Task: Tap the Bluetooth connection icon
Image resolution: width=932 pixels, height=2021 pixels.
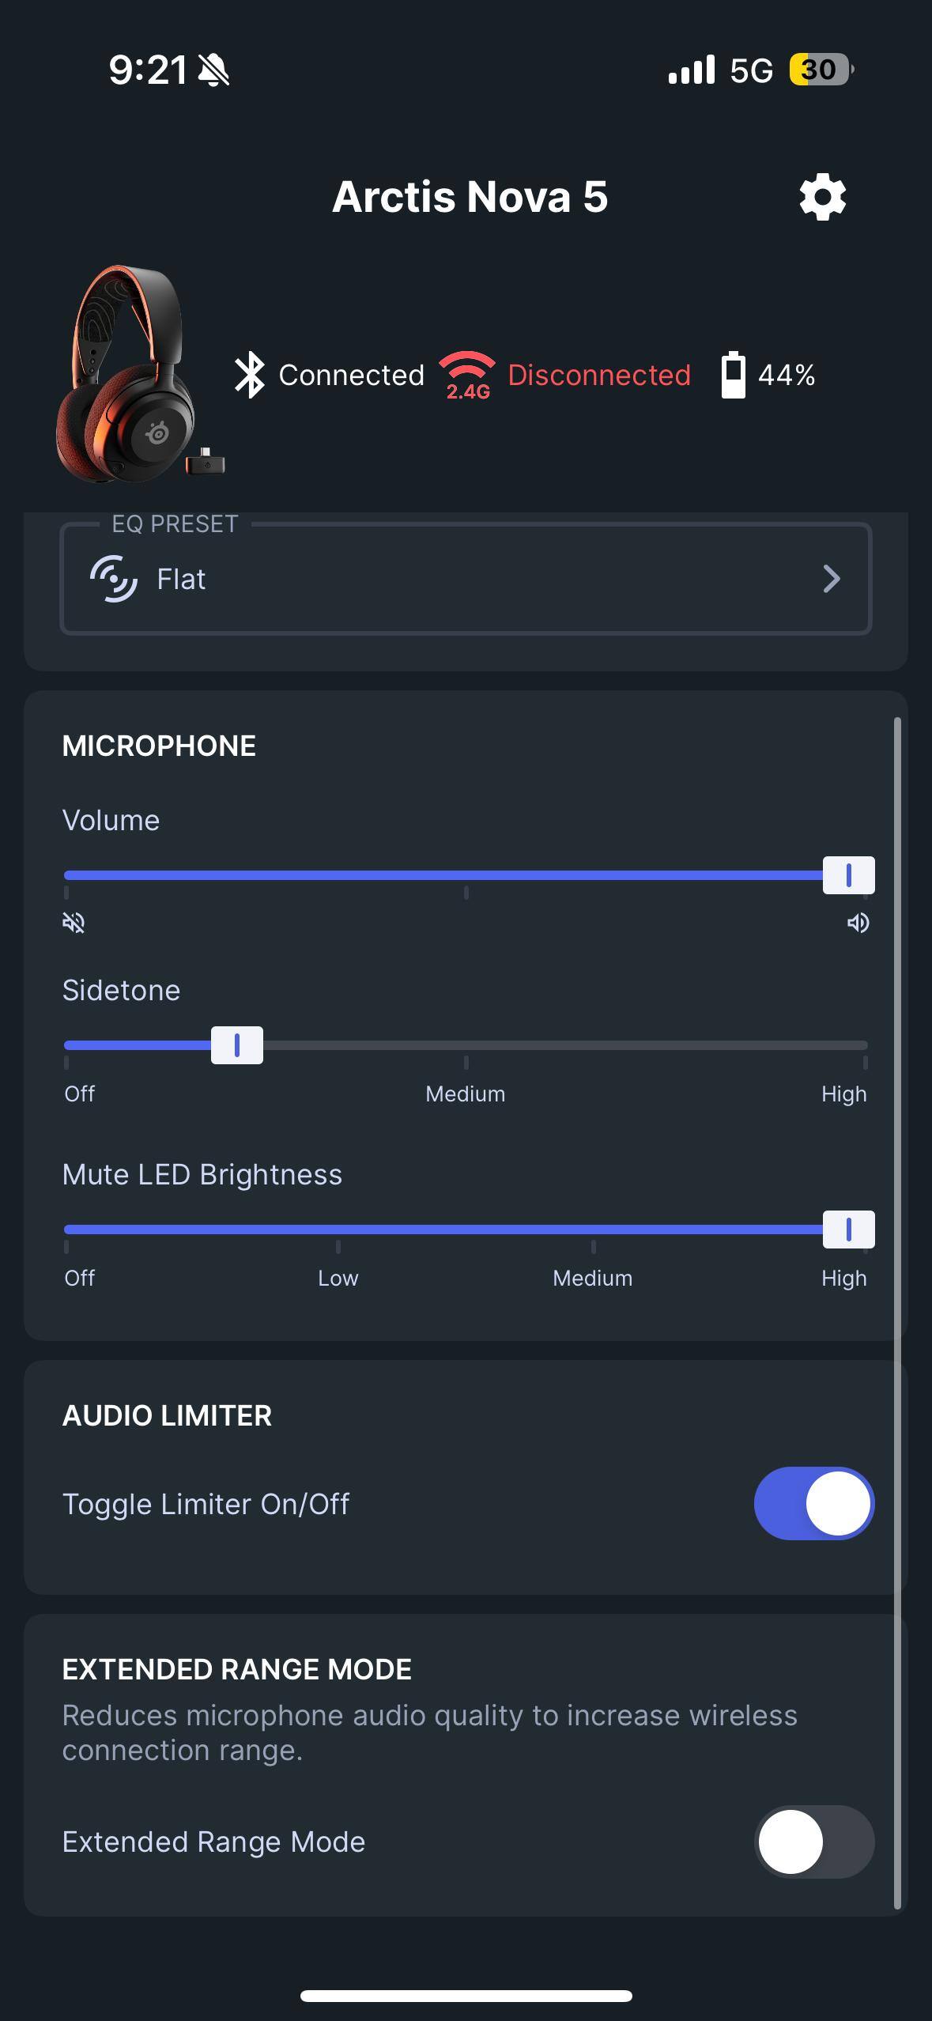Action: 250,375
